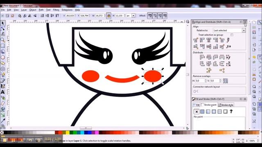Select Flat color paint button
The width and height of the screenshot is (262, 147).
tap(202, 111)
